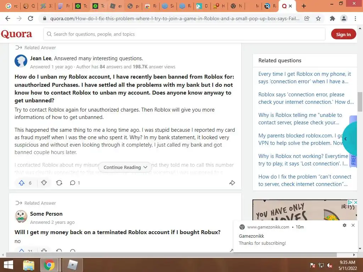Open the unban Roblox account question
The width and height of the screenshot is (363, 272).
[x=124, y=89]
